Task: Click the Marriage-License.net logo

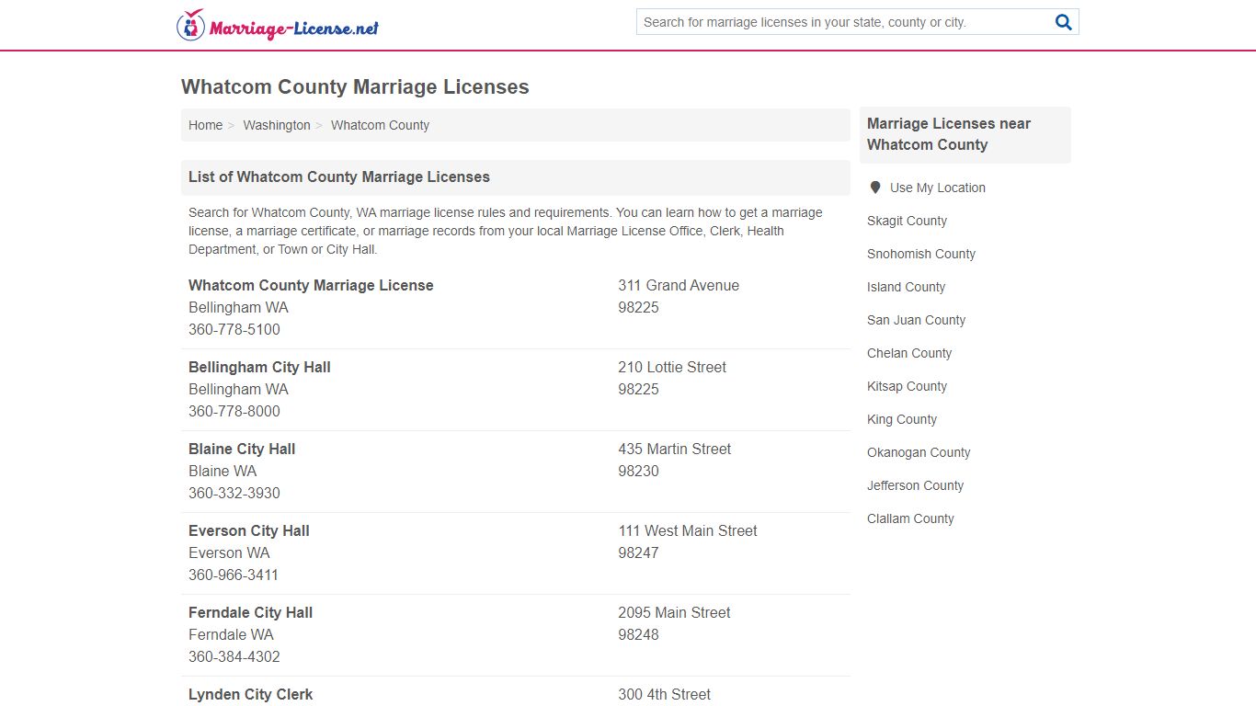Action: [x=278, y=26]
